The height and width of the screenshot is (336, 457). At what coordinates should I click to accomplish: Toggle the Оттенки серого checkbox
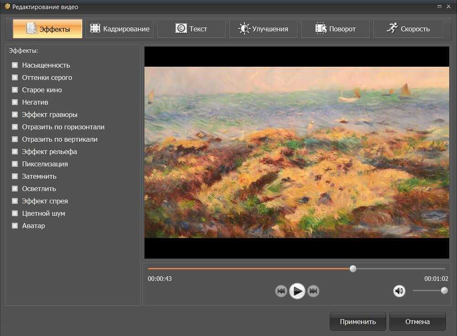pos(15,77)
